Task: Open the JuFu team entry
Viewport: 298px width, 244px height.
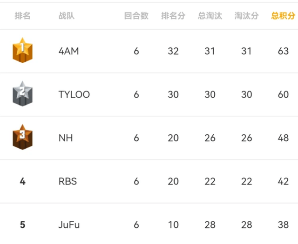Action: pos(69,225)
